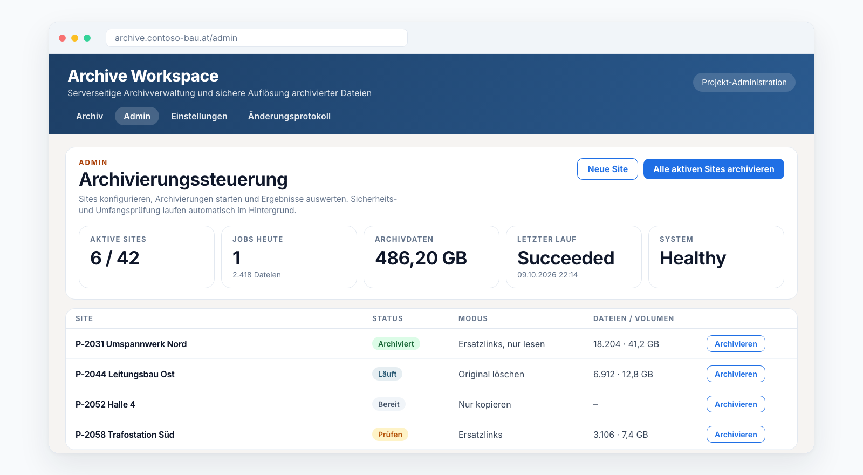Select the P-2052 Halle 4 site name

coord(105,404)
